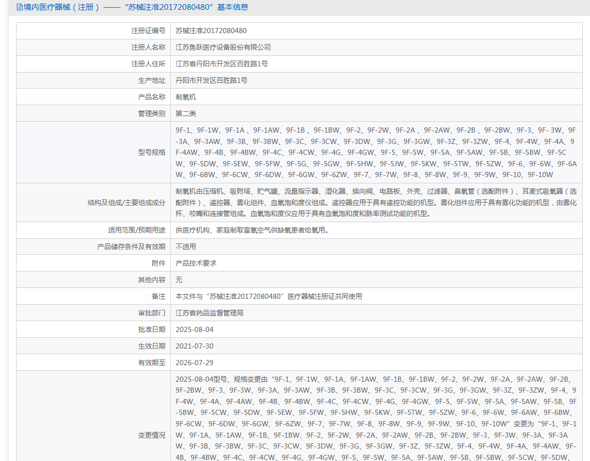590x461 pixels.
Task: Click other content value 无
Action: pyautogui.click(x=179, y=280)
